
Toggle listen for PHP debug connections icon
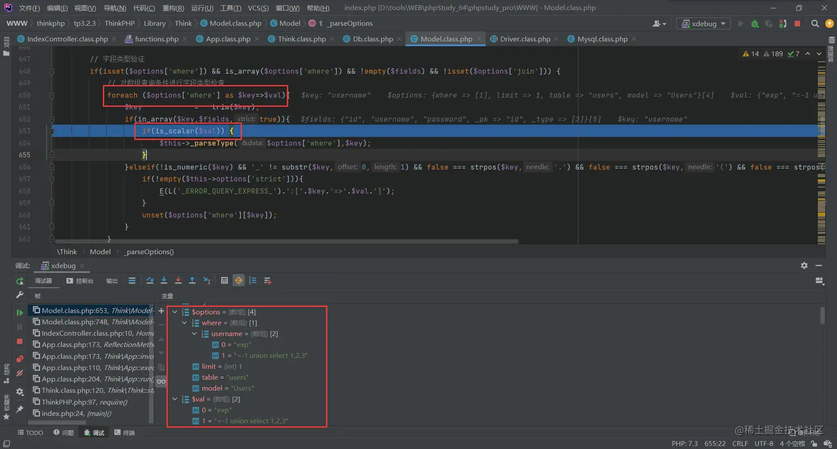point(783,24)
